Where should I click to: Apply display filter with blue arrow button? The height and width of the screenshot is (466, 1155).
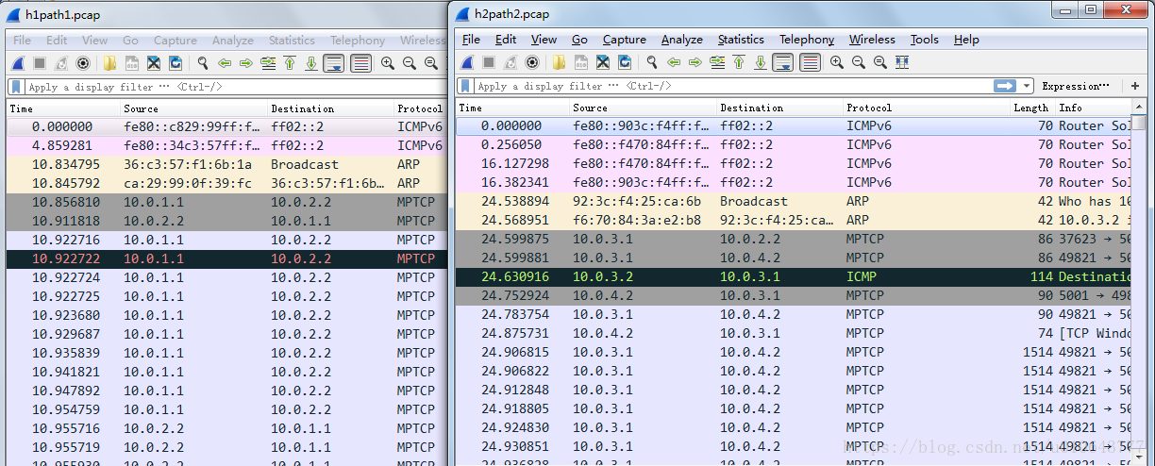1005,86
